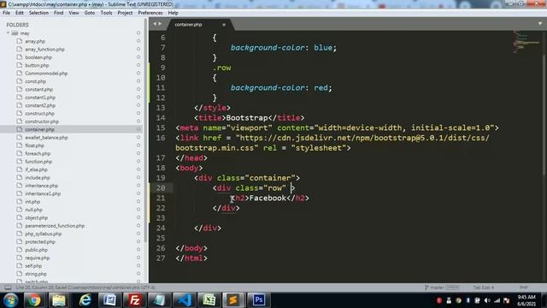Open Commonmodel.php in the sidebar
Image resolution: width=547 pixels, height=308 pixels.
point(46,74)
